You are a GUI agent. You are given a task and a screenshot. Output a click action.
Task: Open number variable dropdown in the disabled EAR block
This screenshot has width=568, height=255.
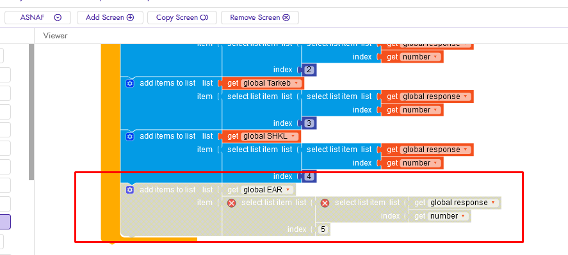(x=448, y=216)
